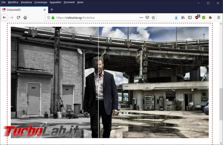Open the Cronologia menu
The width and height of the screenshot is (223, 145).
pos(41,2)
